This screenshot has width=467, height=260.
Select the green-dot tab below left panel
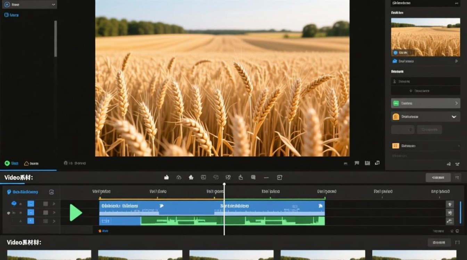[x=11, y=163]
